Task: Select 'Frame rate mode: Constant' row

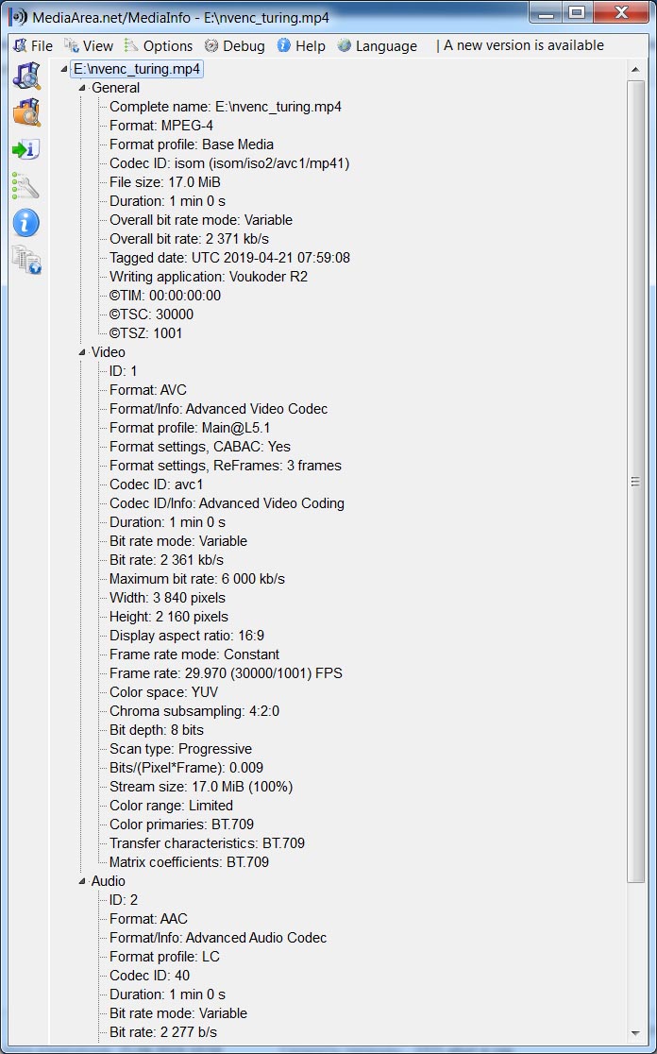Action: point(194,654)
